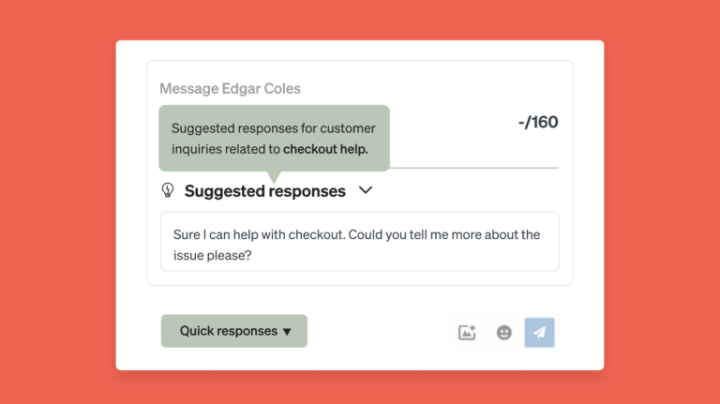This screenshot has width=720, height=404.
Task: Click 'Suggested responses for customer' tooltip line
Action: tap(274, 128)
